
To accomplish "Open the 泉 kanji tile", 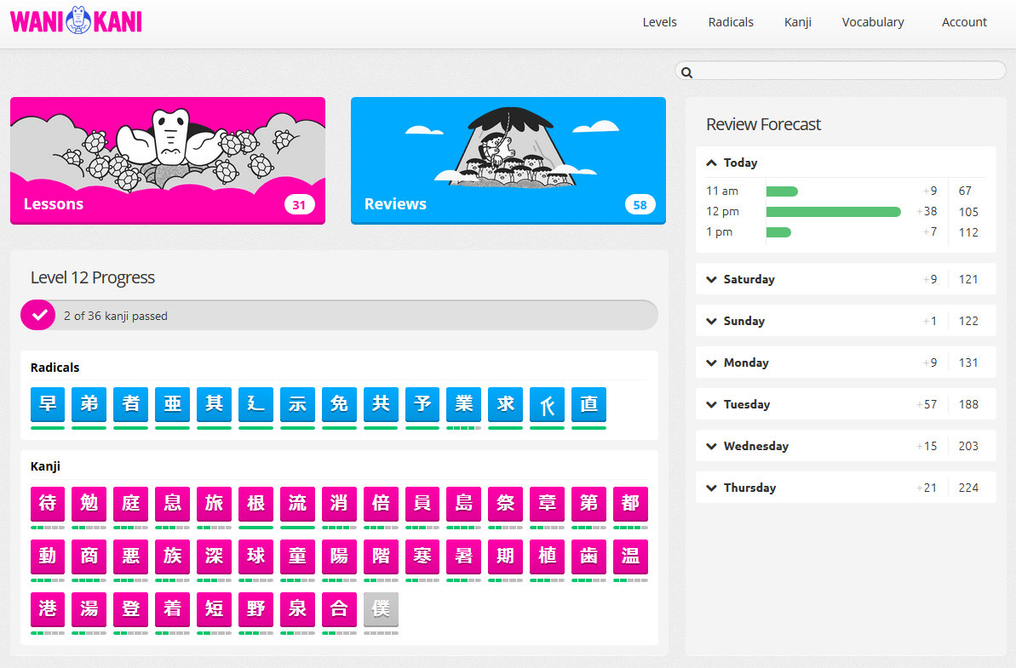I will pos(297,609).
